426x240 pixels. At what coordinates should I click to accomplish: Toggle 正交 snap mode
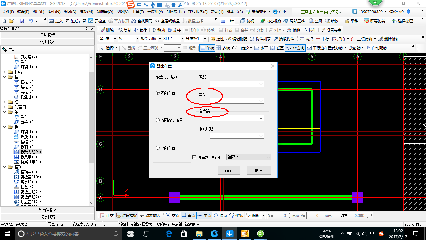[106, 216]
